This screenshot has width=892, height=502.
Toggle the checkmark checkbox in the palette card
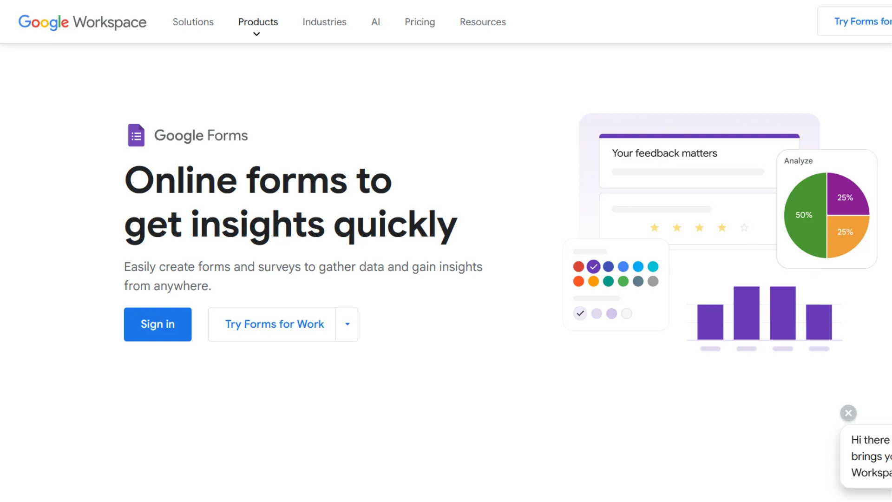[x=580, y=313]
